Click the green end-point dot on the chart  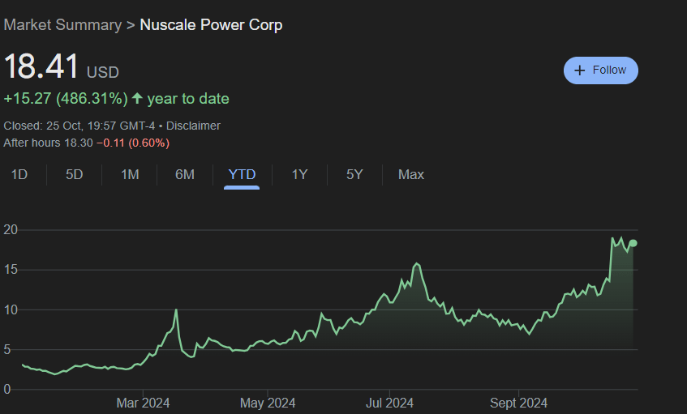pyautogui.click(x=633, y=243)
